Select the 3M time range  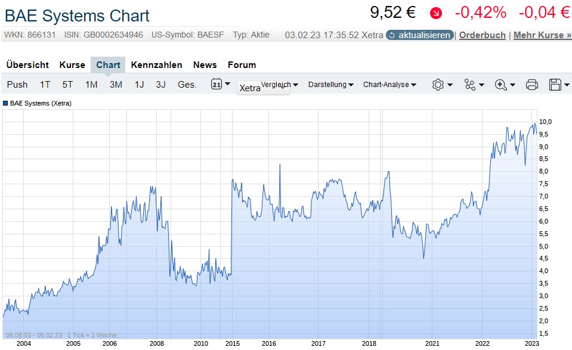point(116,85)
